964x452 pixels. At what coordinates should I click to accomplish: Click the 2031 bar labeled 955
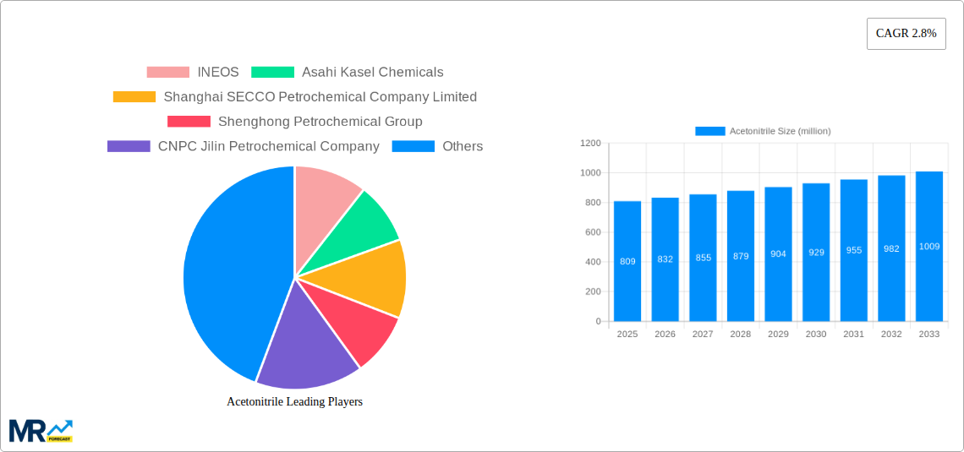coord(853,250)
